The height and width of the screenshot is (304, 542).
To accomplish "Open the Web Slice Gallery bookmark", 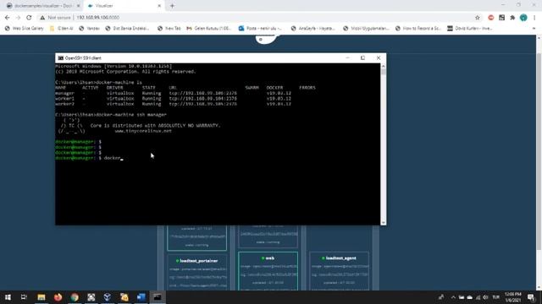I will click(x=25, y=29).
